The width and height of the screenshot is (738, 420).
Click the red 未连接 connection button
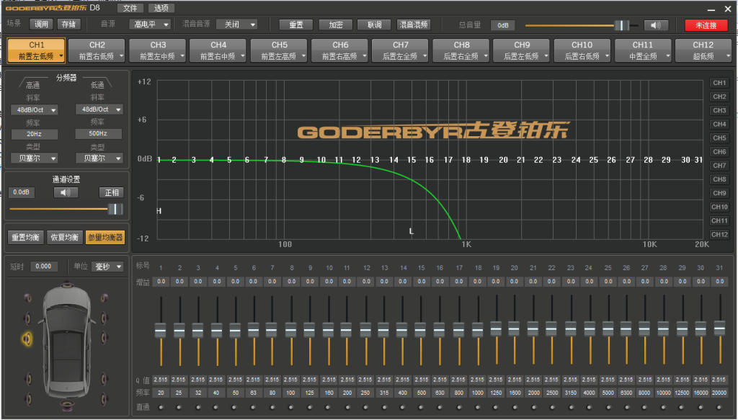click(706, 25)
